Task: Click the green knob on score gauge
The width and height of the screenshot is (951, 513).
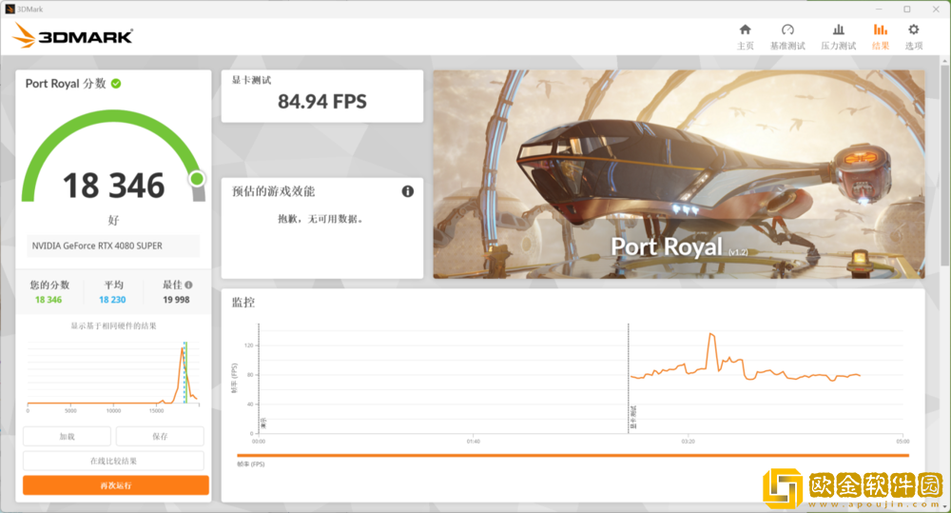Action: (196, 178)
